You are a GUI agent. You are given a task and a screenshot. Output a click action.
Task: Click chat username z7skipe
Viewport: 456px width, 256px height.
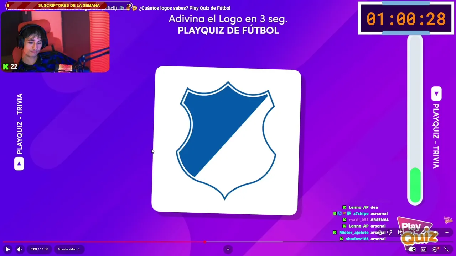[x=361, y=214]
